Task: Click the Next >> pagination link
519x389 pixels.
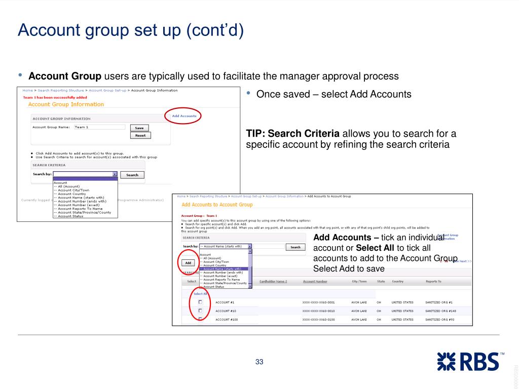Action: tap(465, 261)
